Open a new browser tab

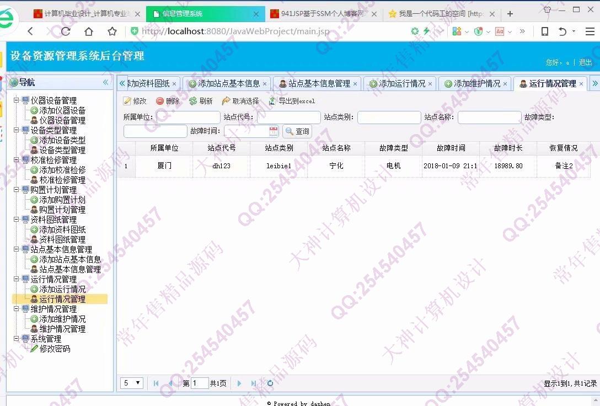point(510,14)
